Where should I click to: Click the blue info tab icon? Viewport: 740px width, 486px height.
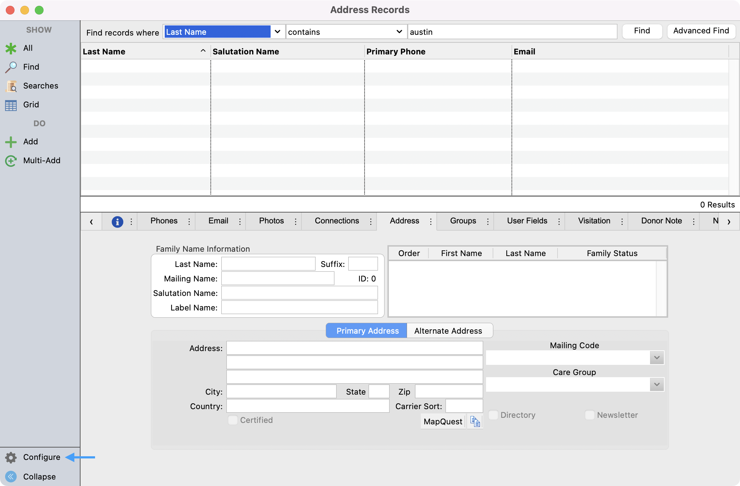117,221
